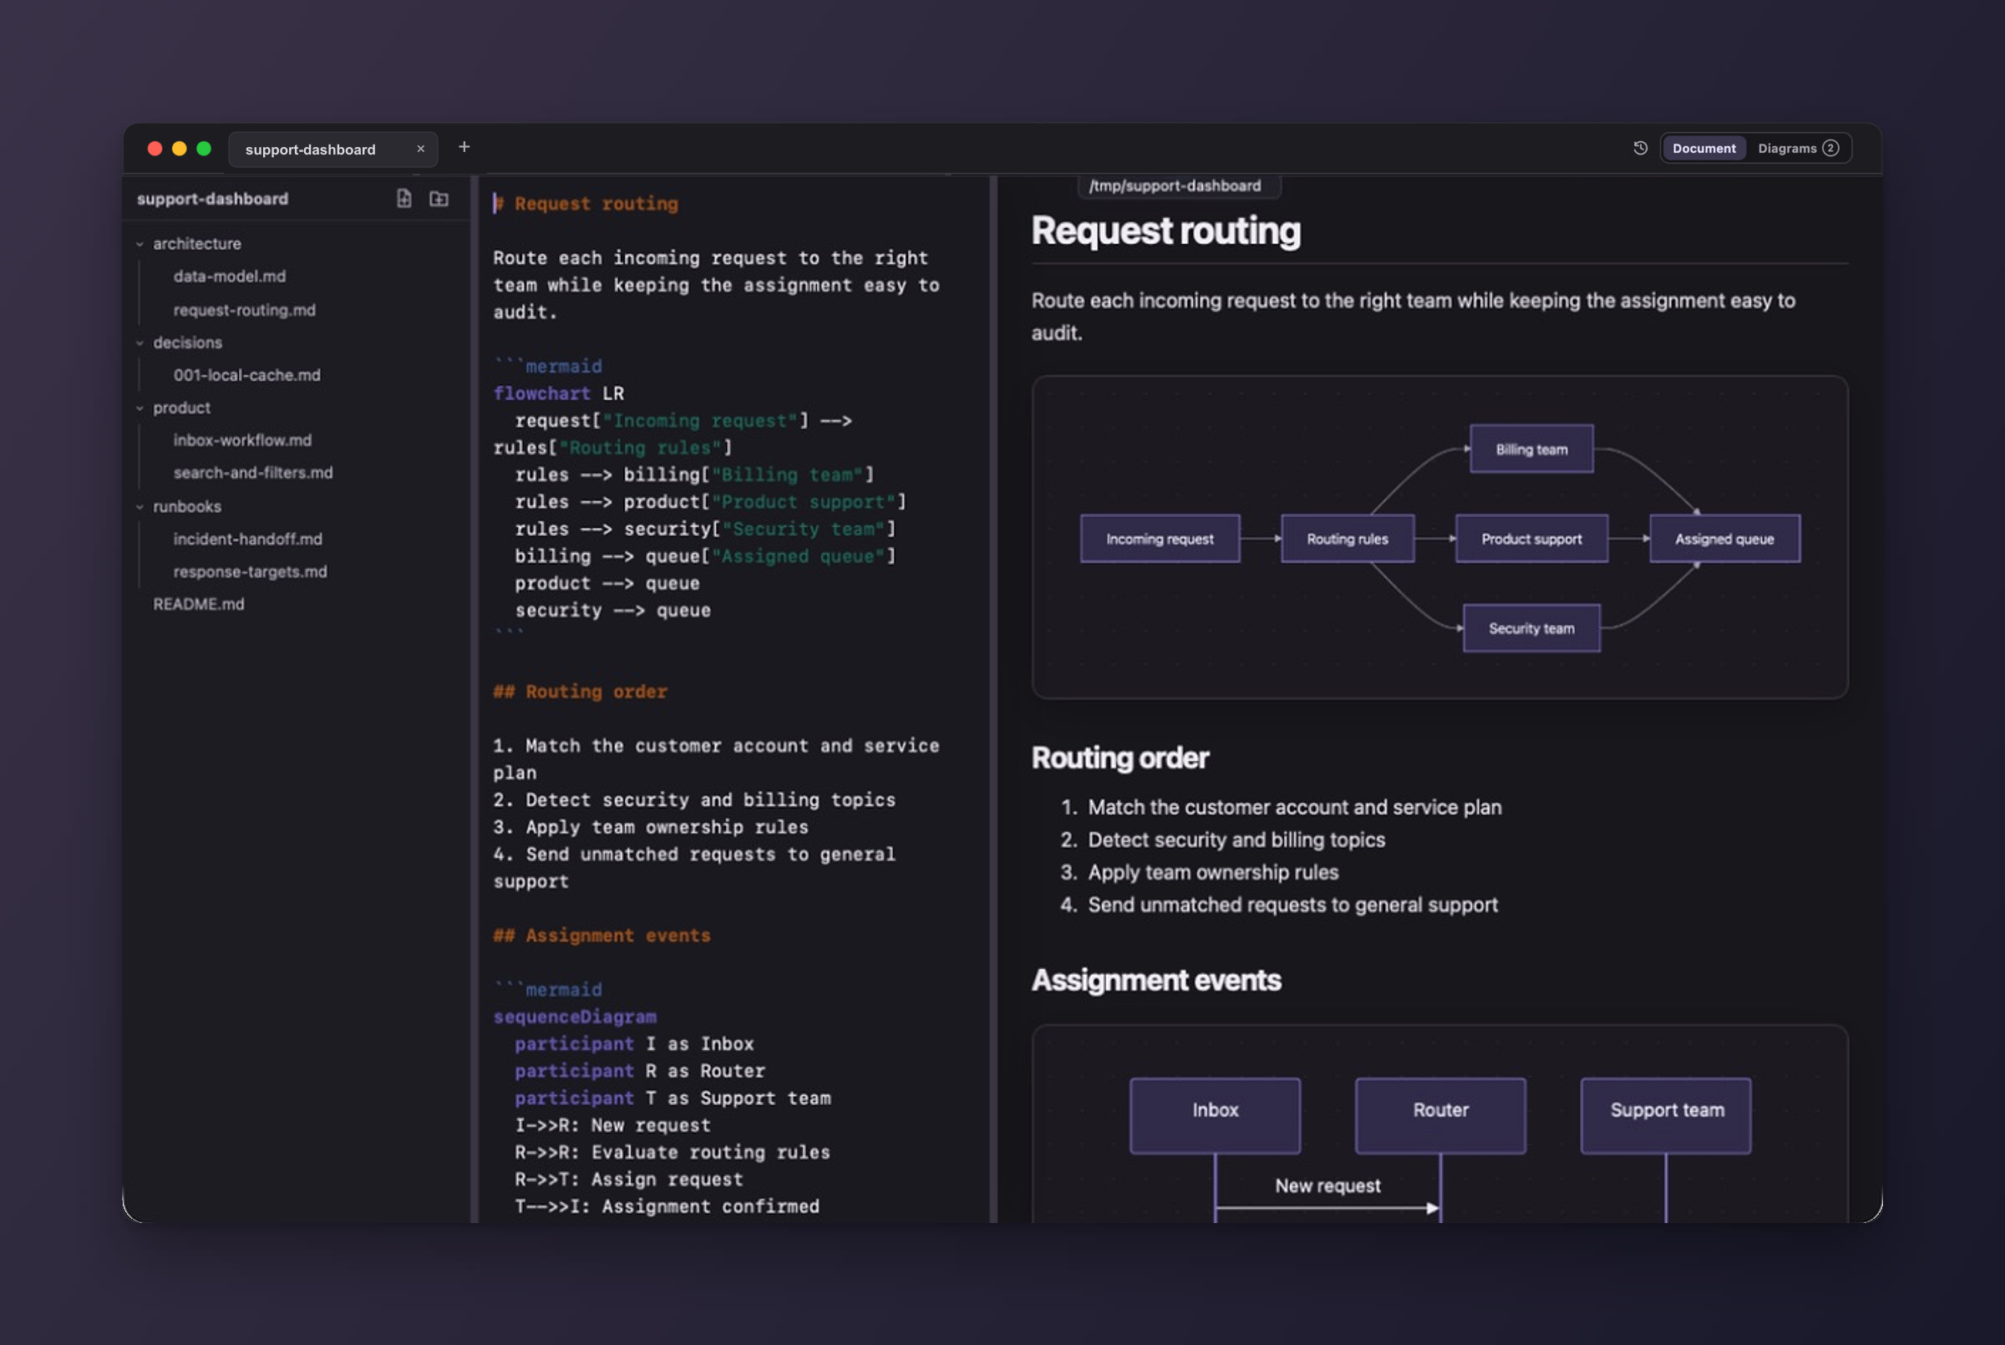Place cursor on '## Assignment events' source line
2005x1345 pixels.
602,936
